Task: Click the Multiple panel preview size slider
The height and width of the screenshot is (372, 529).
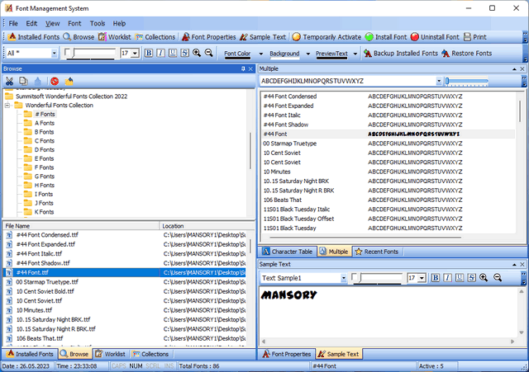Action: (467, 81)
